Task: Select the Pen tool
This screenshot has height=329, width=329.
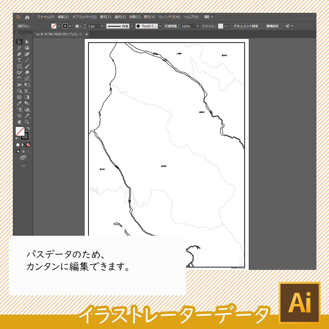Action: coord(19,54)
